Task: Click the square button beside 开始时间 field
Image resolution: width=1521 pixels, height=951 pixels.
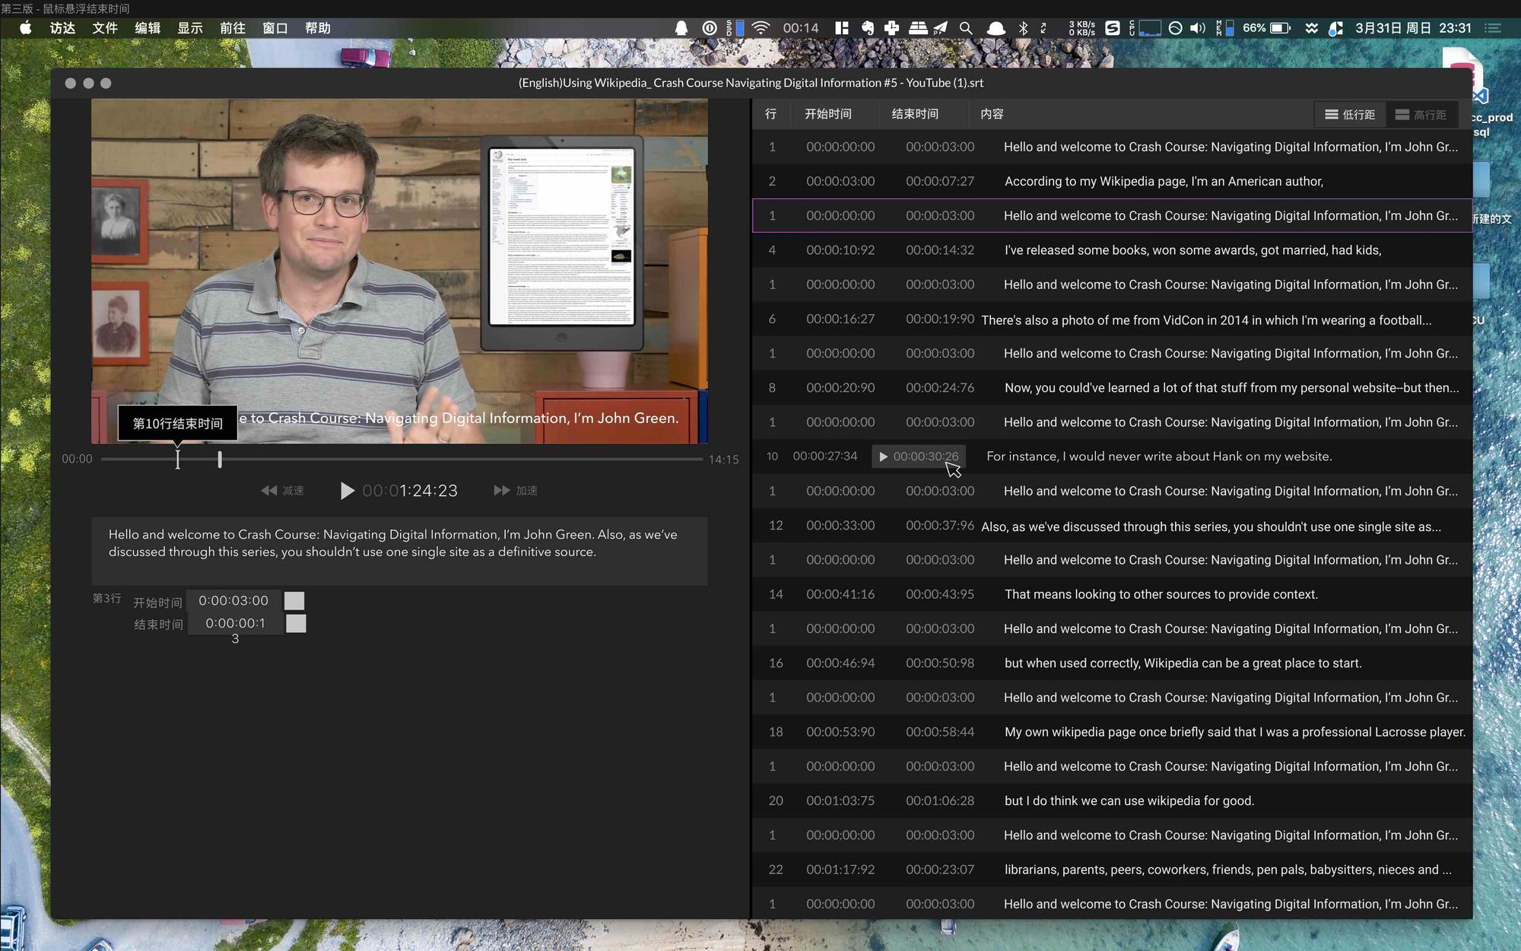Action: coord(294,601)
